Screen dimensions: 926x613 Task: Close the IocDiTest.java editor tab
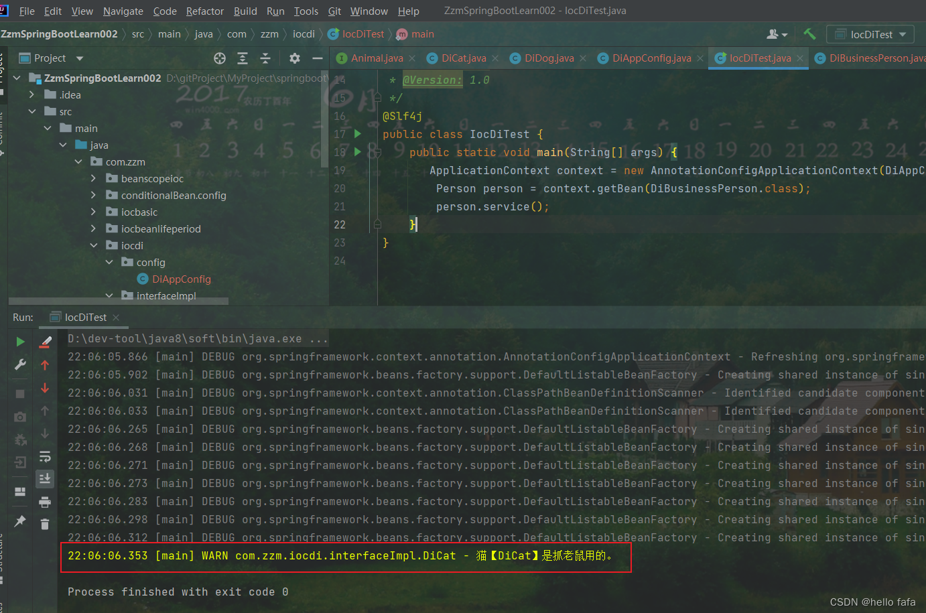point(800,58)
